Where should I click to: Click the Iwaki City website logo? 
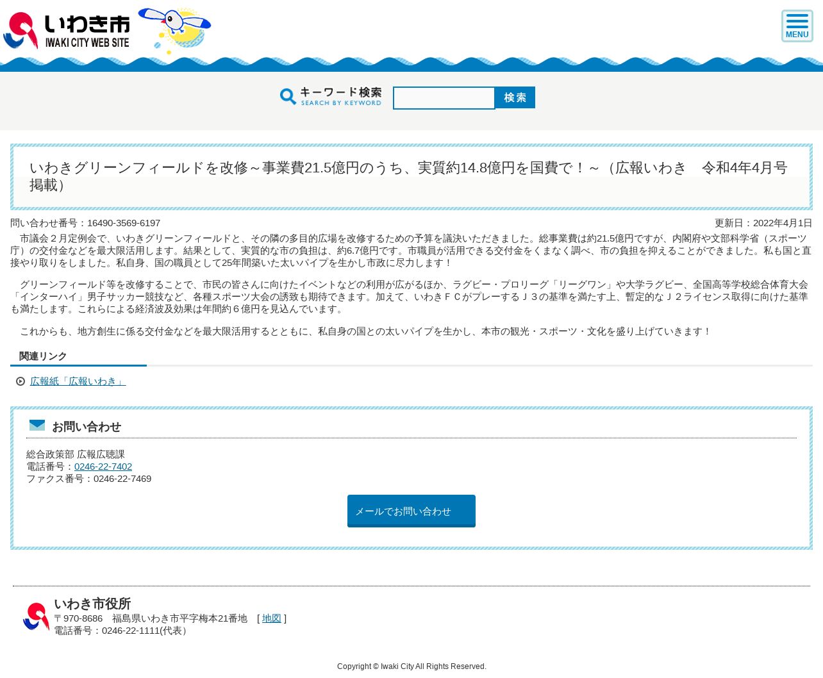[x=67, y=30]
